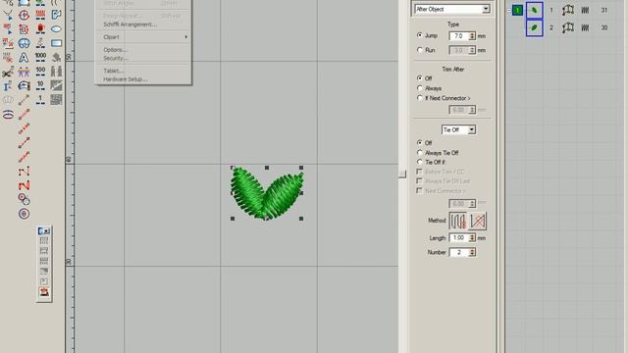This screenshot has height=353, width=628.
Task: Choose If Next Connector trim option
Action: [x=420, y=98]
